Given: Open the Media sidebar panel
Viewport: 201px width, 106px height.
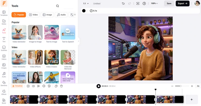Looking at the screenshot, I should (x=4, y=22).
